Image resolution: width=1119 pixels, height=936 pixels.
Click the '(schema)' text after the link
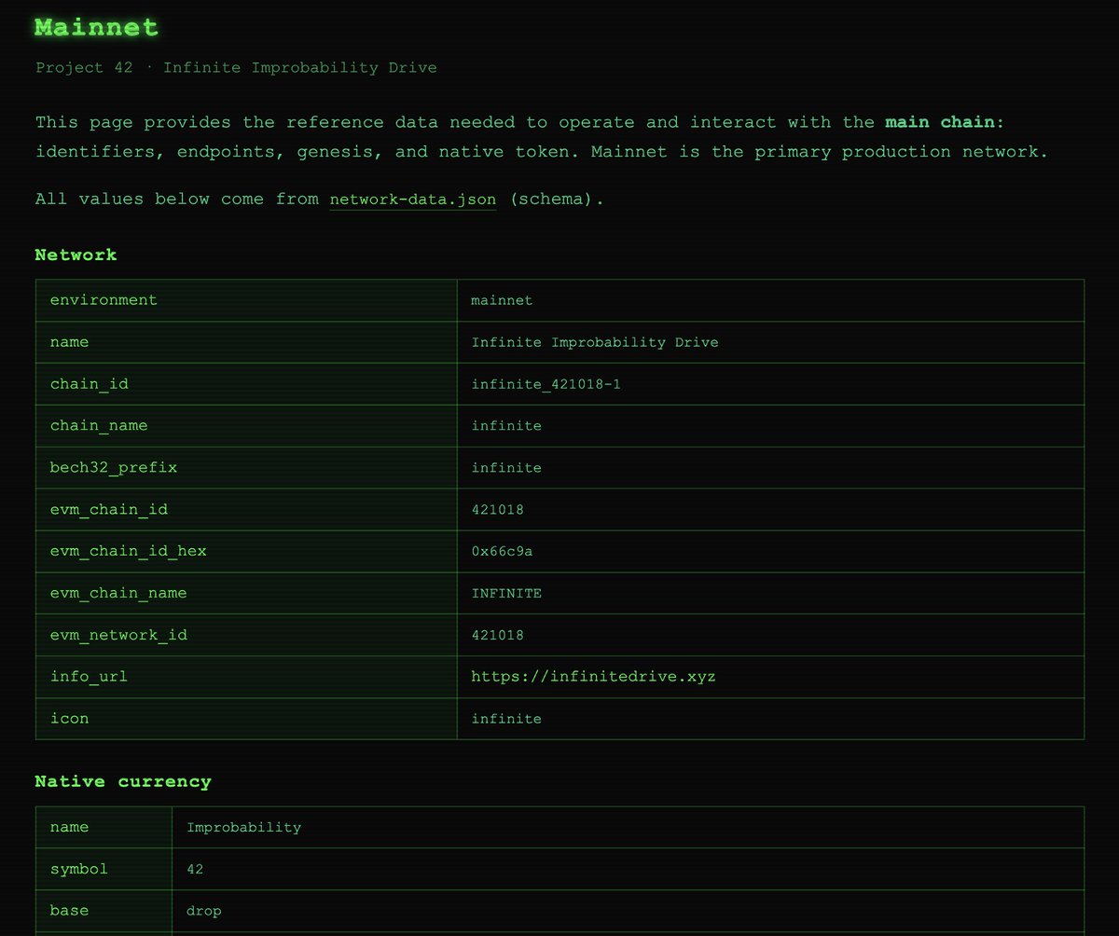[551, 199]
